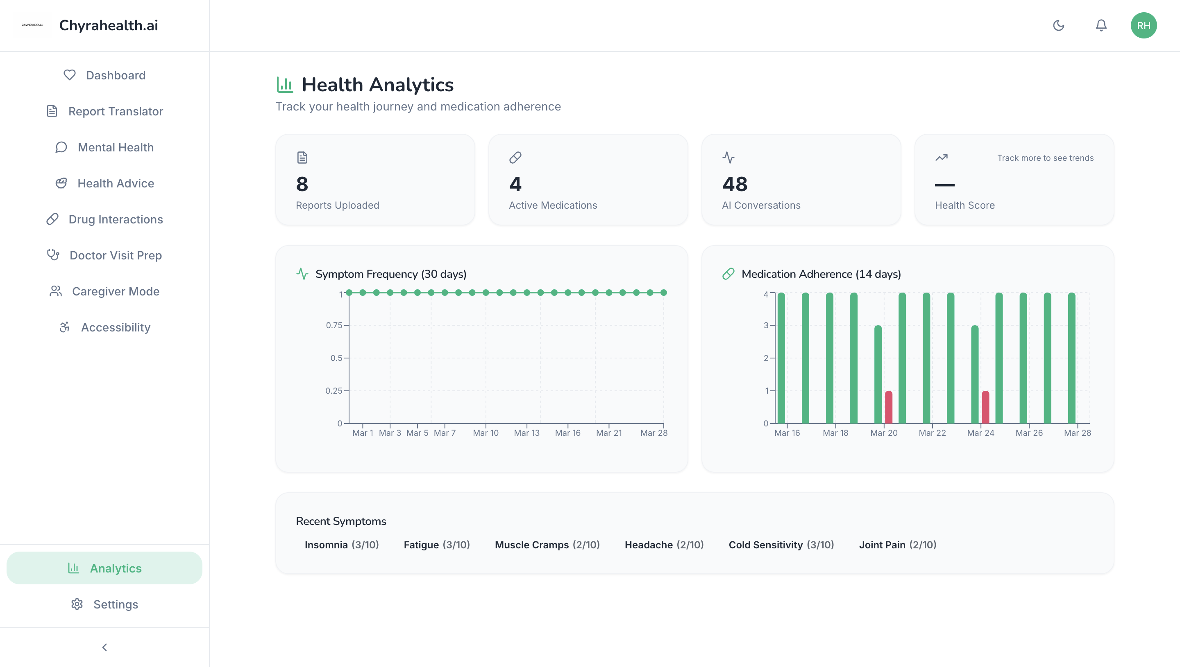Click the Insomnia symptom tag

(341, 545)
